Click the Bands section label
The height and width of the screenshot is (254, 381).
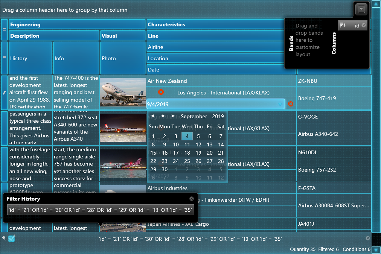(x=291, y=43)
